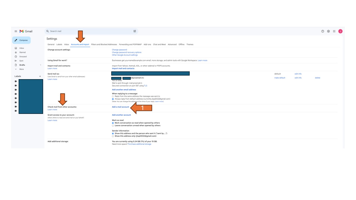Delete the proemail.in address

318,78
